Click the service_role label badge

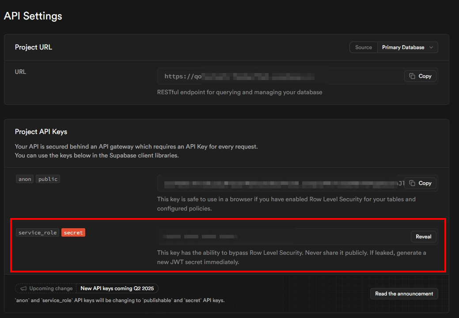coord(38,232)
